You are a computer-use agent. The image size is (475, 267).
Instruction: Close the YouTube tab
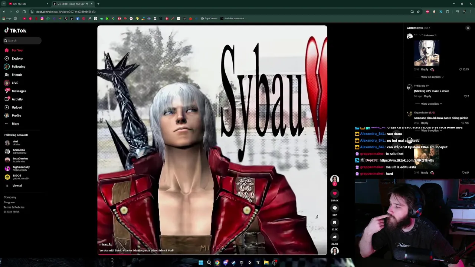click(x=47, y=4)
